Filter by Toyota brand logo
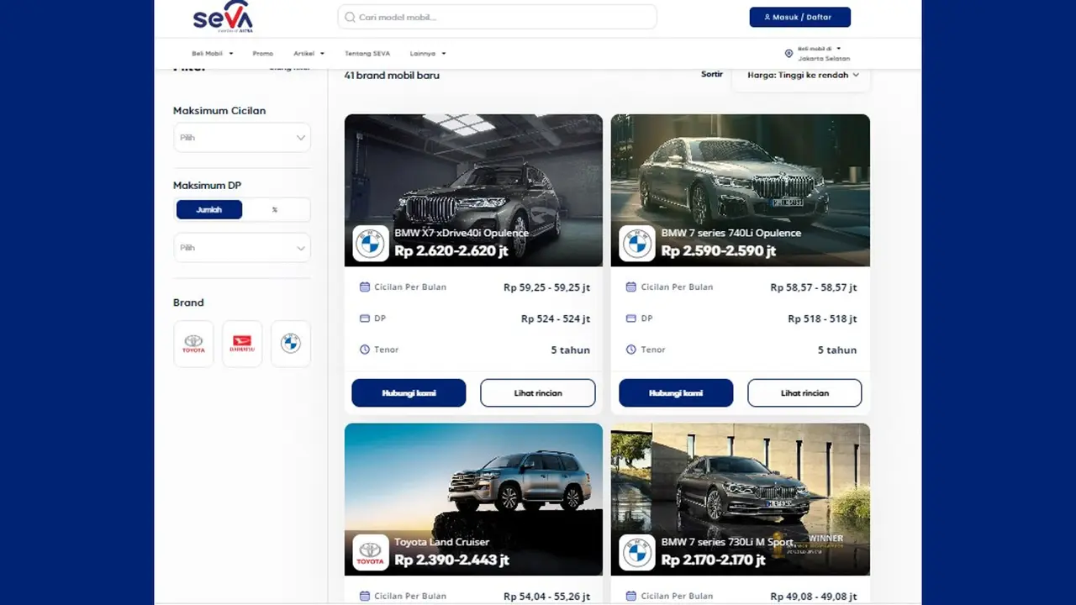1076x605 pixels. (x=193, y=344)
